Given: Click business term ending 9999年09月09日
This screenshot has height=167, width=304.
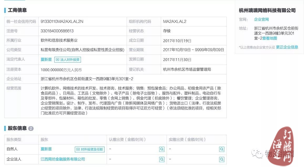Looking at the screenshot, I should pyautogui.click(x=209, y=50).
